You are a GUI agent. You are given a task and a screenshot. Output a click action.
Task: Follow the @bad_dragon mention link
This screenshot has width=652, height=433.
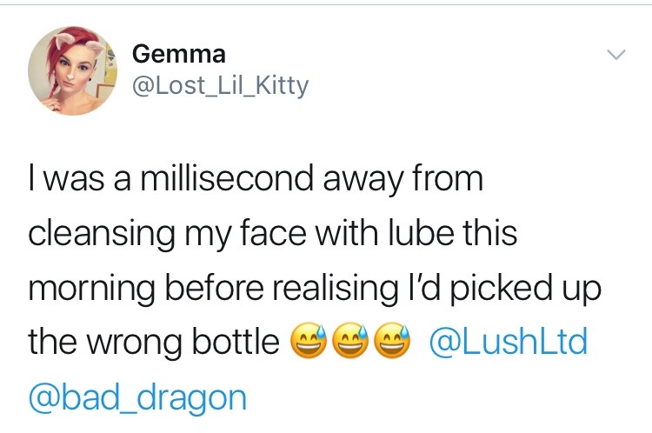(x=137, y=398)
